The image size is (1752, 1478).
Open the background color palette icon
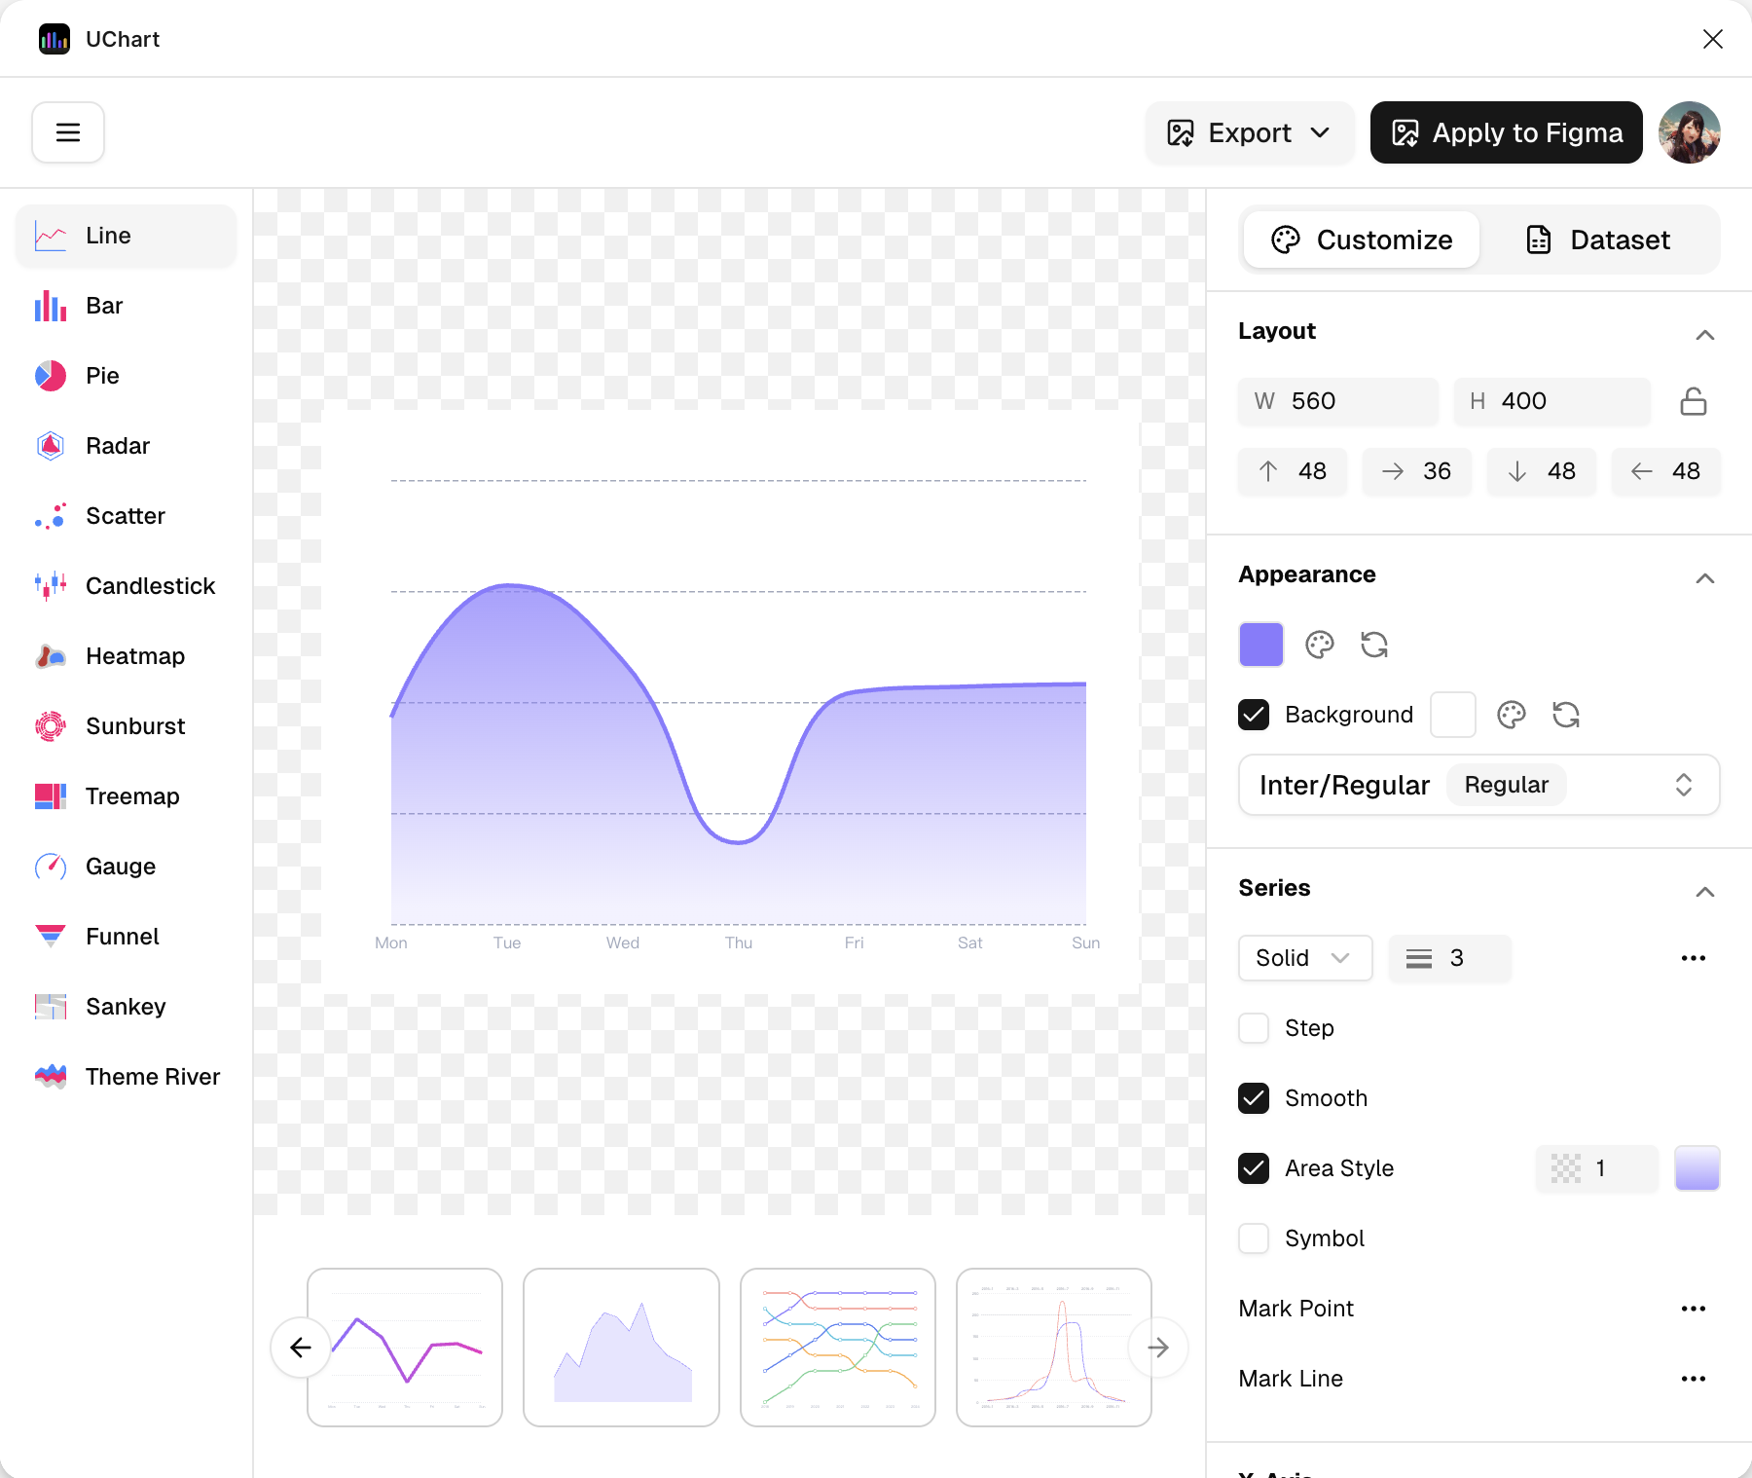click(x=1511, y=715)
